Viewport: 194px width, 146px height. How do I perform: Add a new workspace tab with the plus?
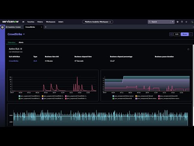(46, 27)
